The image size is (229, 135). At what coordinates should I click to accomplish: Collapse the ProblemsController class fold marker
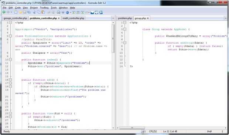coord(10,36)
